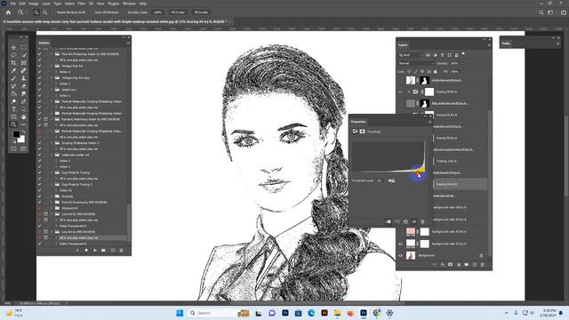Image resolution: width=569 pixels, height=320 pixels.
Task: Add layer mask from Layers panel bottom
Action: point(451,265)
